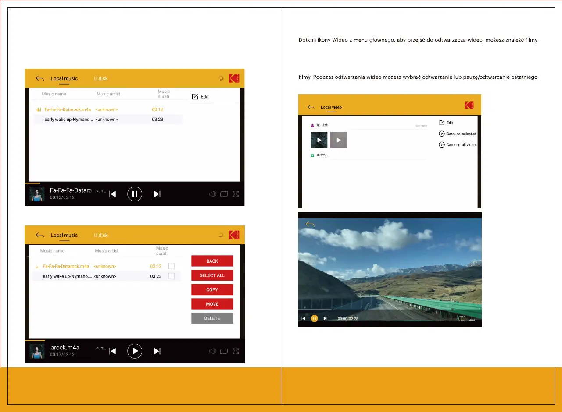Click download icon in video playback bar
The height and width of the screenshot is (412, 562).
(x=472, y=318)
